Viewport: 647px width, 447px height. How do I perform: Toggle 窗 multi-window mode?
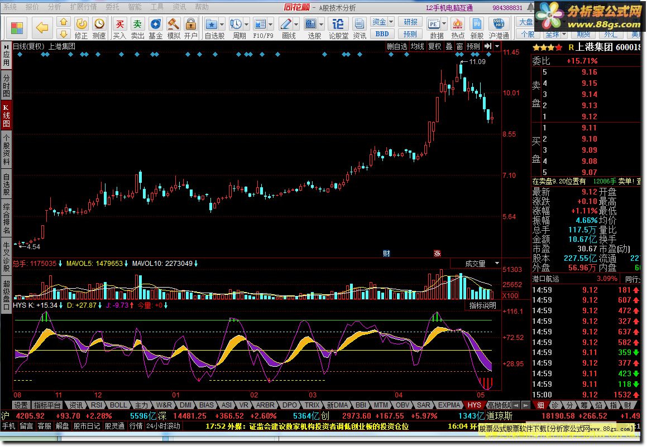click(x=459, y=46)
